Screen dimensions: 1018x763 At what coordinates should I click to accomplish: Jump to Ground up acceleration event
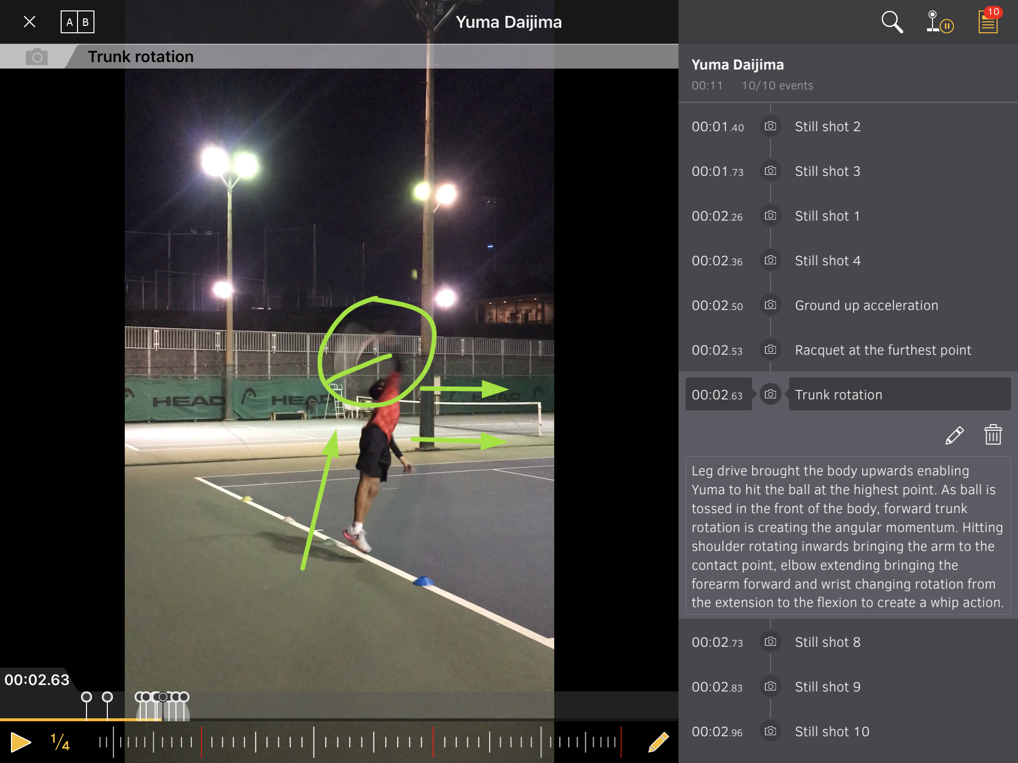(866, 305)
